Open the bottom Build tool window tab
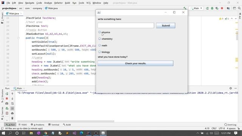This screenshot has height=136, width=242. point(67,125)
